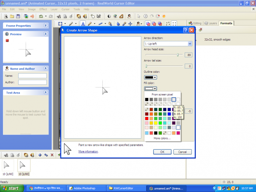
Task: Click the clock timing icon
Action: [x=146, y=16]
